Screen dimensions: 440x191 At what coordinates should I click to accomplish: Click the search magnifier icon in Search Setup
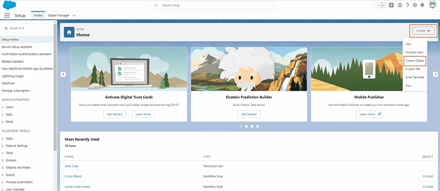(156, 5)
